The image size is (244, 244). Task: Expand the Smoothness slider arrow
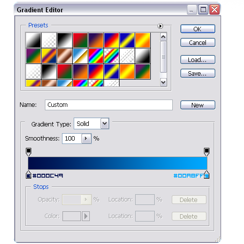pos(86,139)
